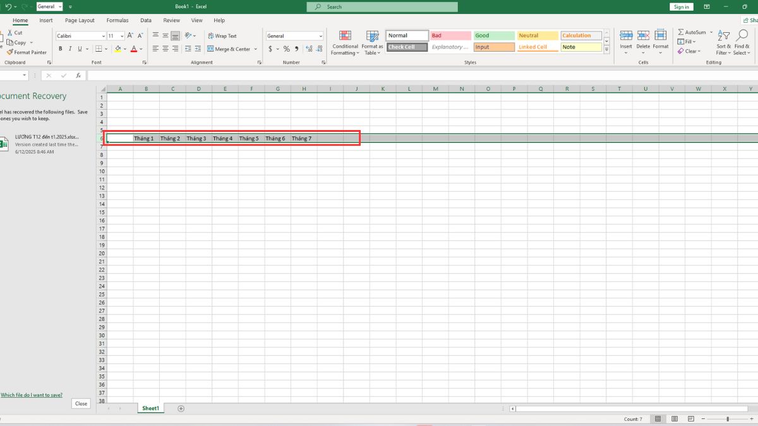
Task: Toggle italic formatting
Action: click(x=69, y=49)
